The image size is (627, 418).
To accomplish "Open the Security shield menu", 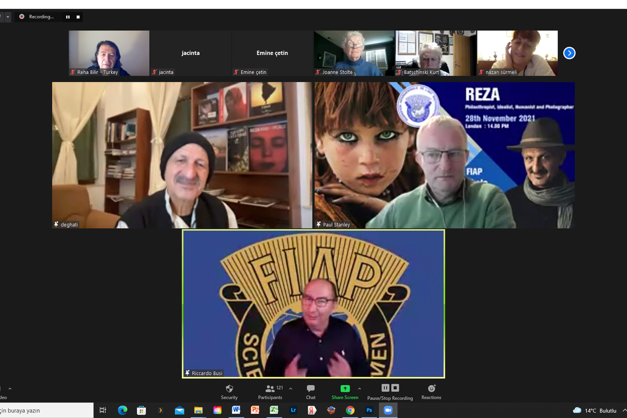I will click(x=229, y=391).
